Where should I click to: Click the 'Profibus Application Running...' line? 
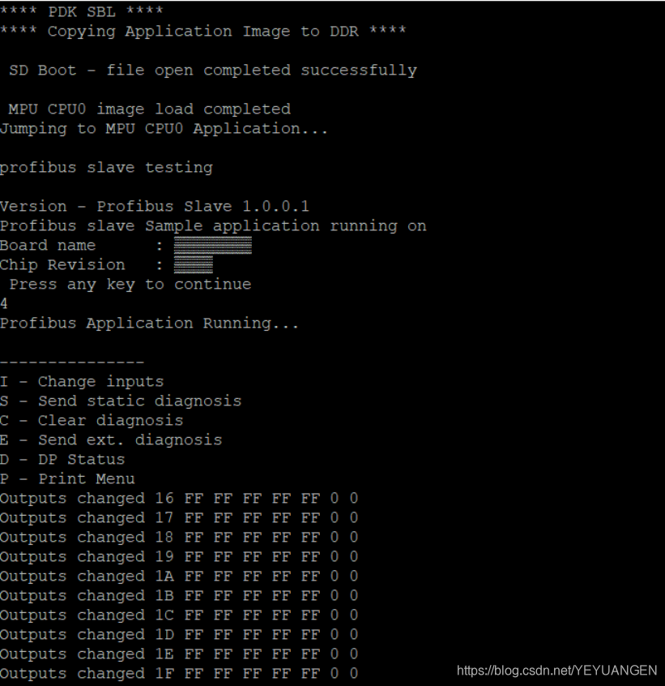click(x=149, y=323)
